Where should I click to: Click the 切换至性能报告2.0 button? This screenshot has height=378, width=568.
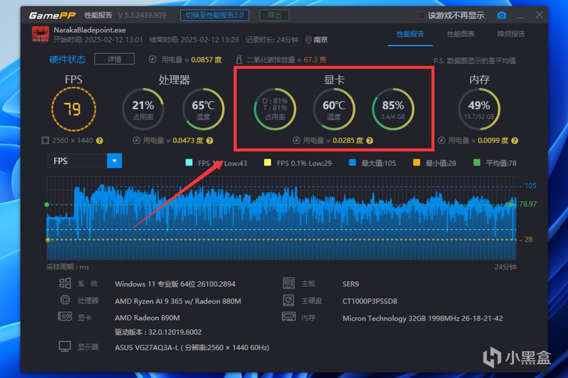coord(215,15)
